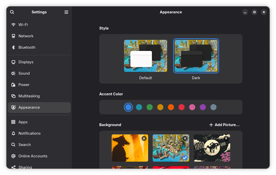Click the Online Accounts at-sign icon
Screen dimensions: 276x175
(13, 156)
